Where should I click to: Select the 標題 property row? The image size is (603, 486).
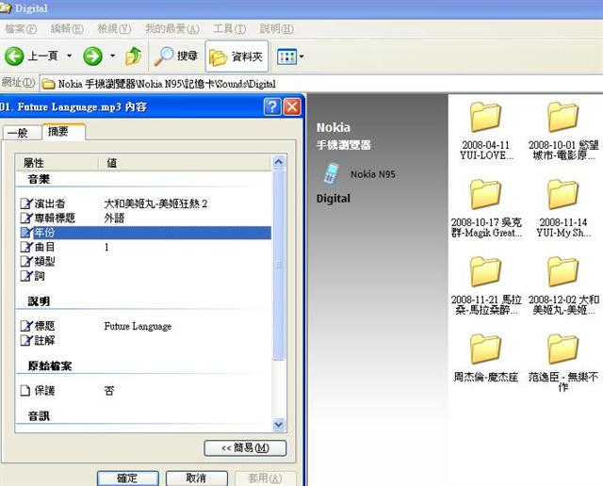pyautogui.click(x=144, y=326)
